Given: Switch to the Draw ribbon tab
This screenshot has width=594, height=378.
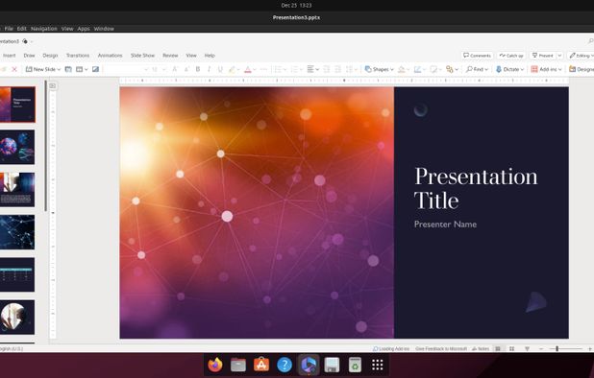Looking at the screenshot, I should (29, 56).
